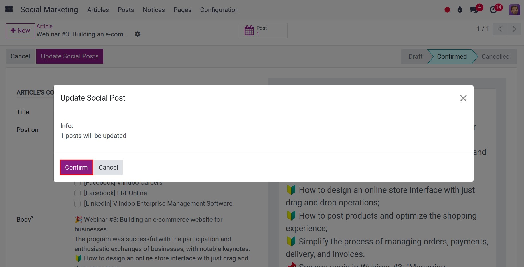The image size is (524, 267).
Task: Open the activities clock icon
Action: click(x=493, y=10)
